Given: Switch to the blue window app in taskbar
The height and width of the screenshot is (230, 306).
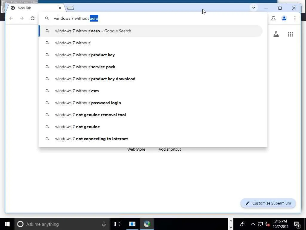Looking at the screenshot, I should click(x=132, y=224).
